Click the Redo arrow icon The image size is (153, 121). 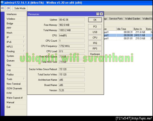click(8, 8)
